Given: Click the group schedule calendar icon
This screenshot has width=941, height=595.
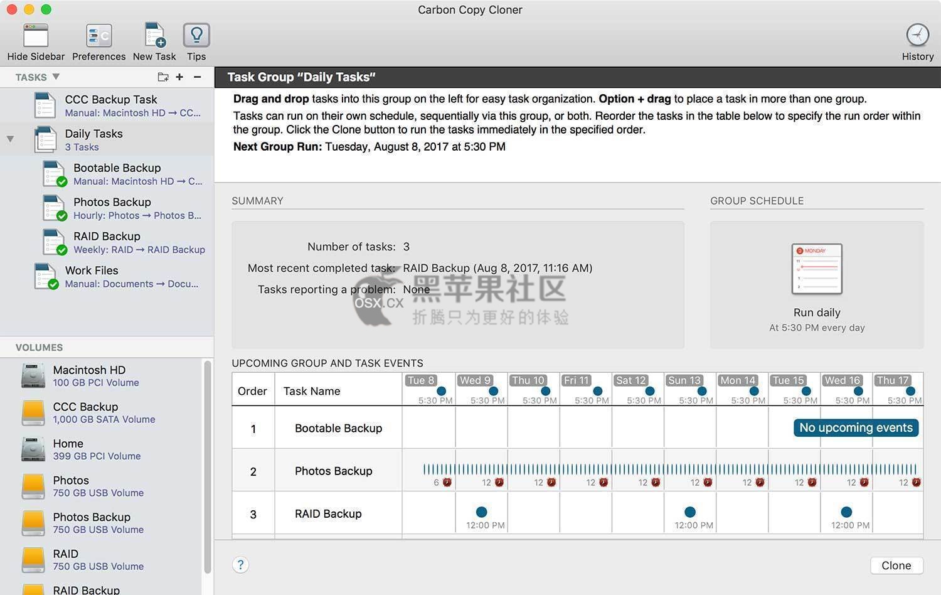Looking at the screenshot, I should click(817, 269).
